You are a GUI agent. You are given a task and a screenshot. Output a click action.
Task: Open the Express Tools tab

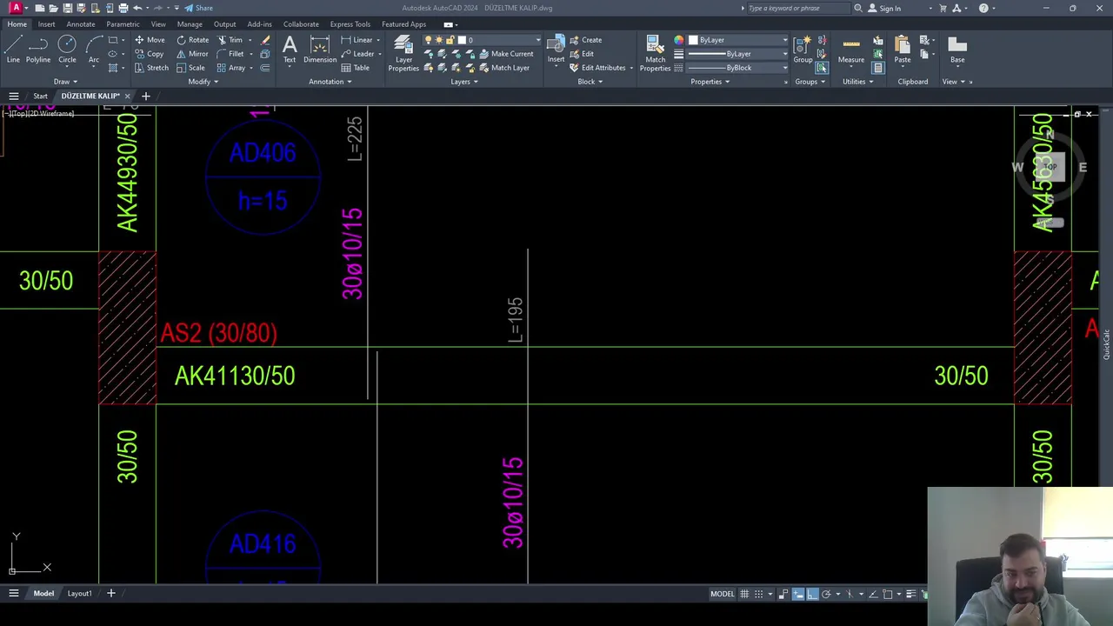click(350, 24)
